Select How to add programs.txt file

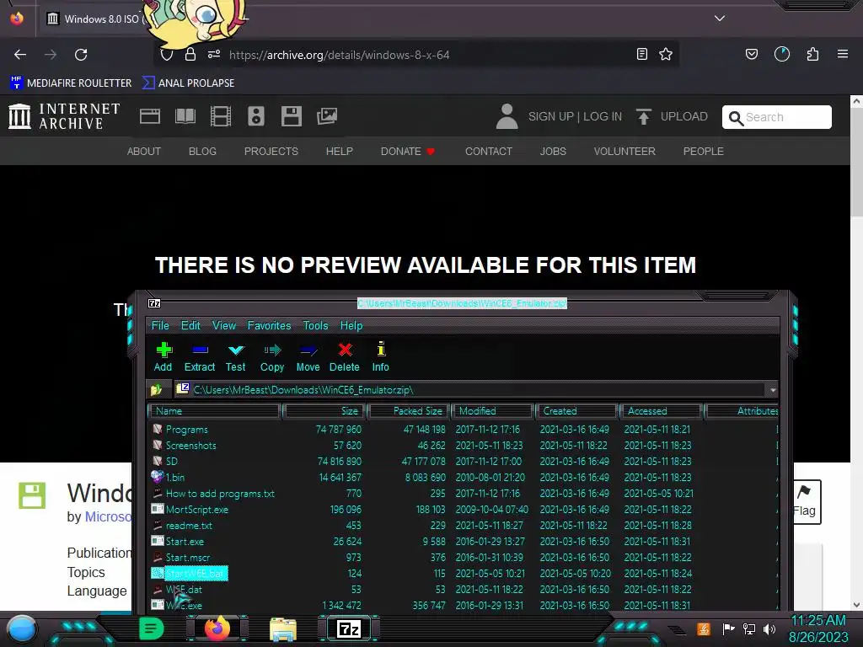pyautogui.click(x=220, y=494)
